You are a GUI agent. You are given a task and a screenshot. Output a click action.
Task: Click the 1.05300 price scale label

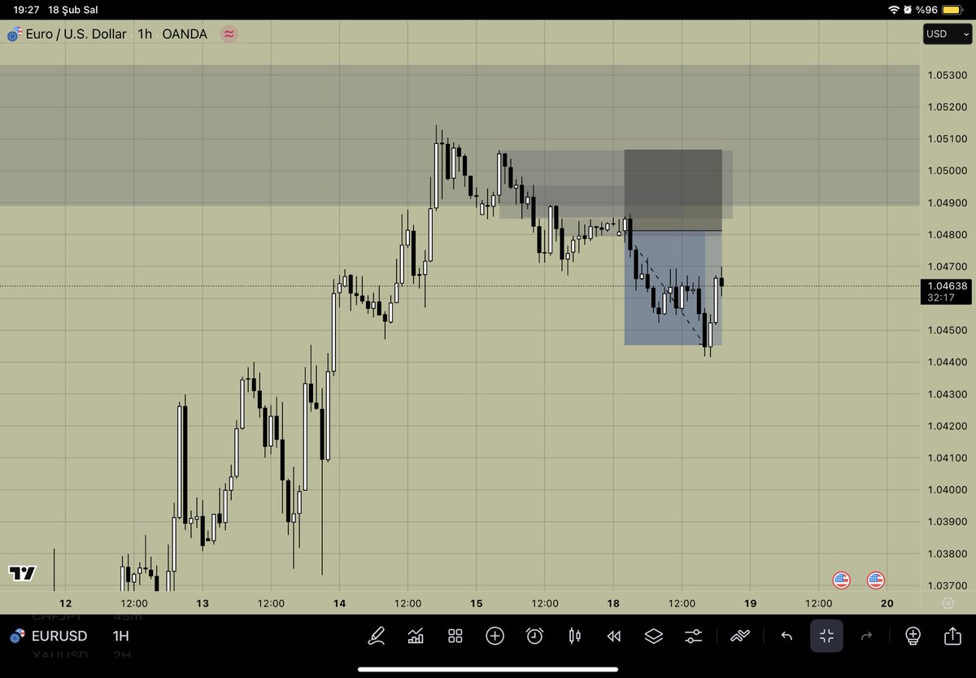point(947,75)
